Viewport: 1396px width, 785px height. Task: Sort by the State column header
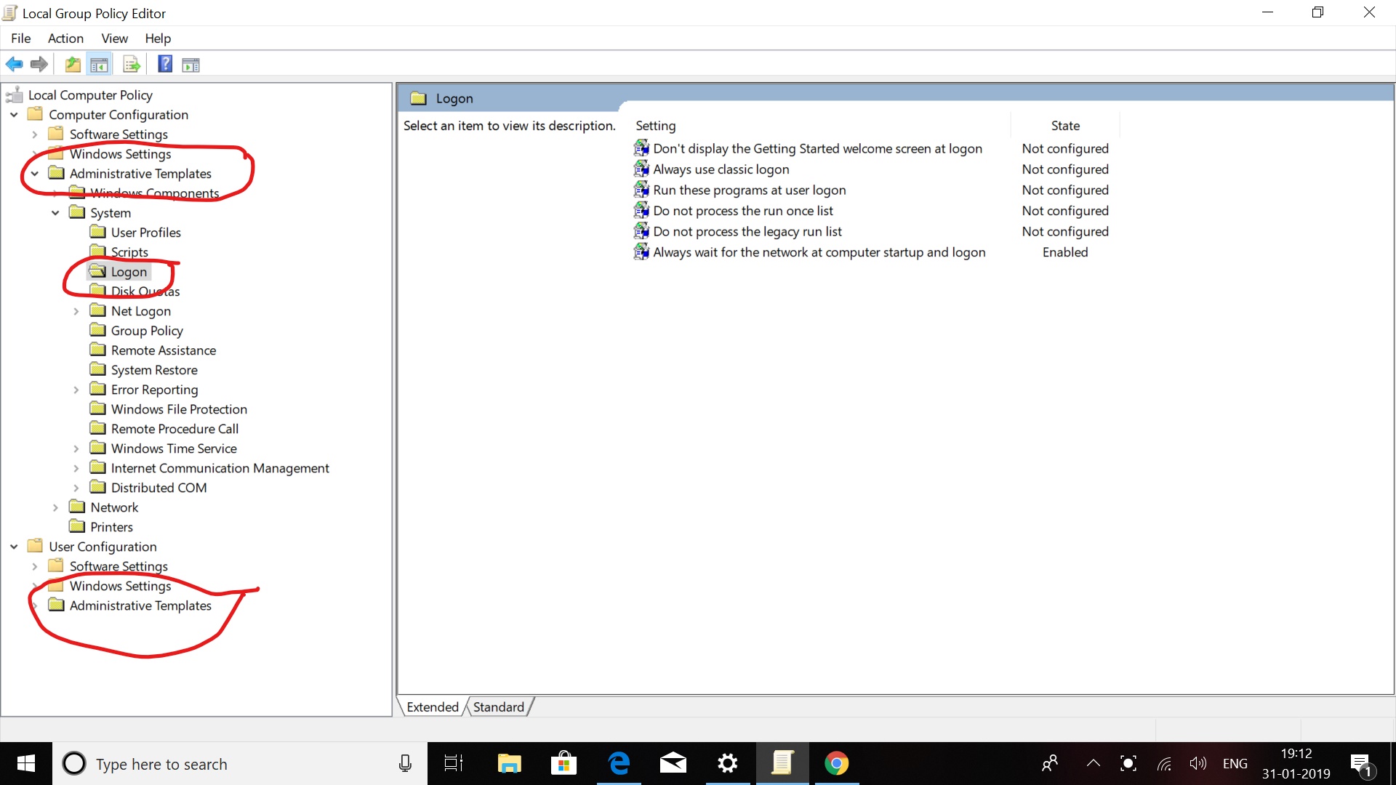pyautogui.click(x=1064, y=126)
